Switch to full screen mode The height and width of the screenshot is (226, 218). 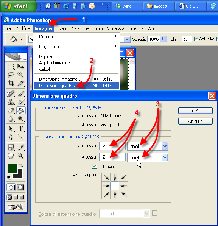tap(22, 197)
